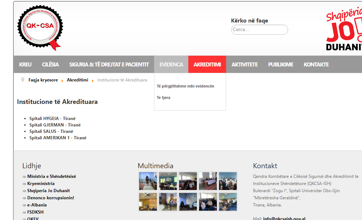Go to the KREU home tab
Viewport: 362px width, 220px height.
tap(25, 64)
